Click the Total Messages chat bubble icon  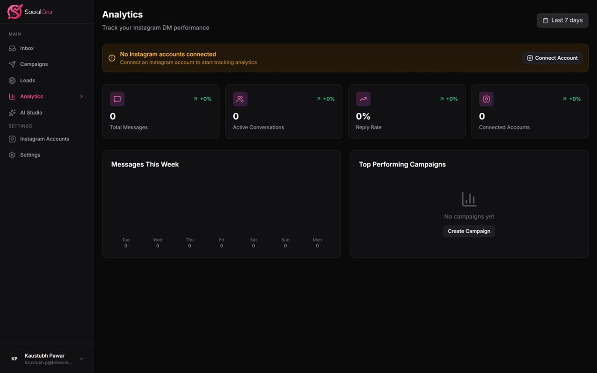coord(117,99)
